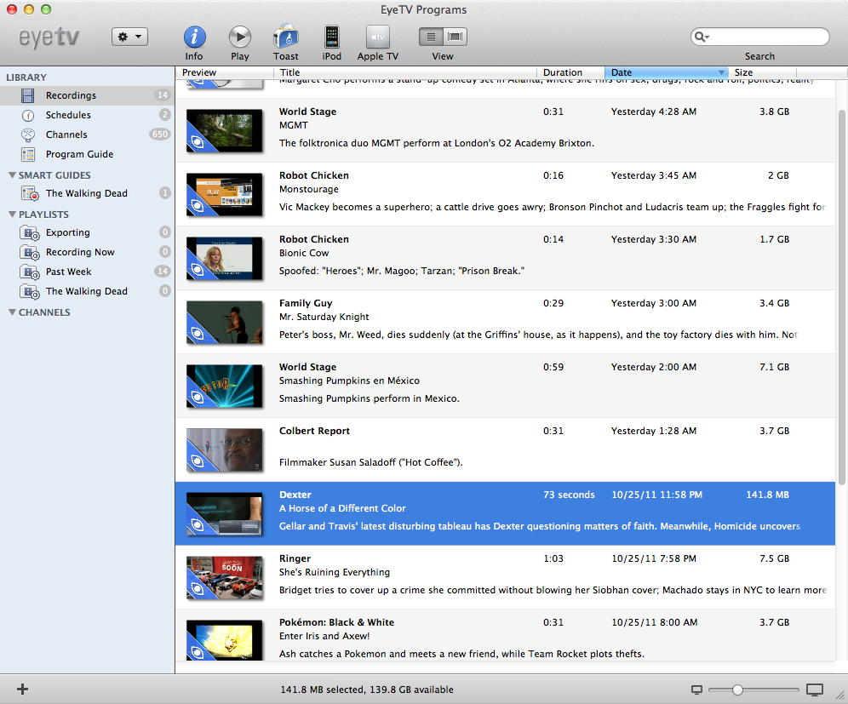This screenshot has width=848, height=704.
Task: Open the gear action dropdown menu
Action: click(129, 37)
